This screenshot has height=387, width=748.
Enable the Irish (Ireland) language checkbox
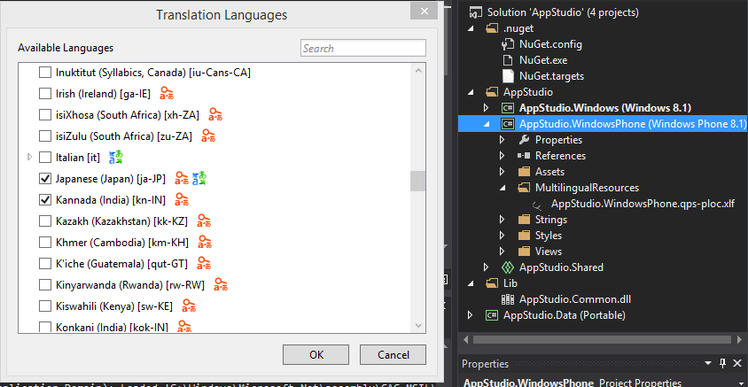(45, 93)
